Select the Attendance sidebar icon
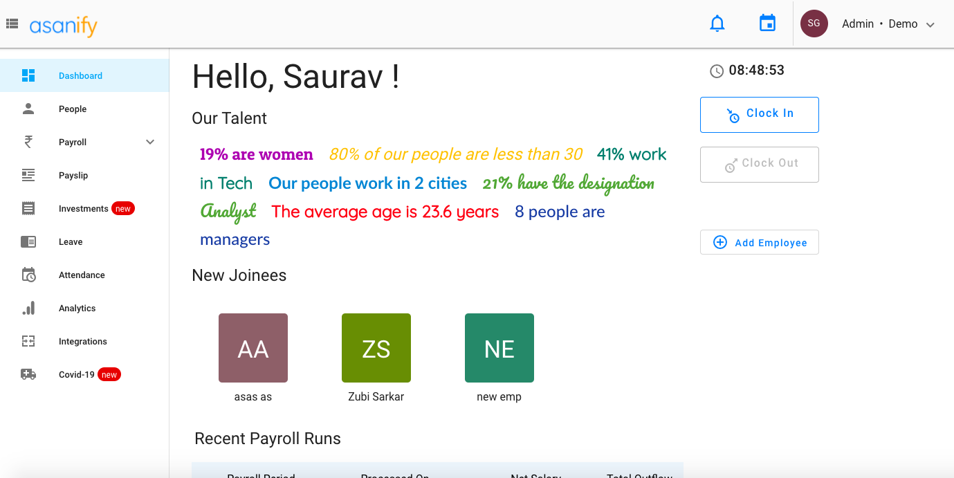 (29, 275)
